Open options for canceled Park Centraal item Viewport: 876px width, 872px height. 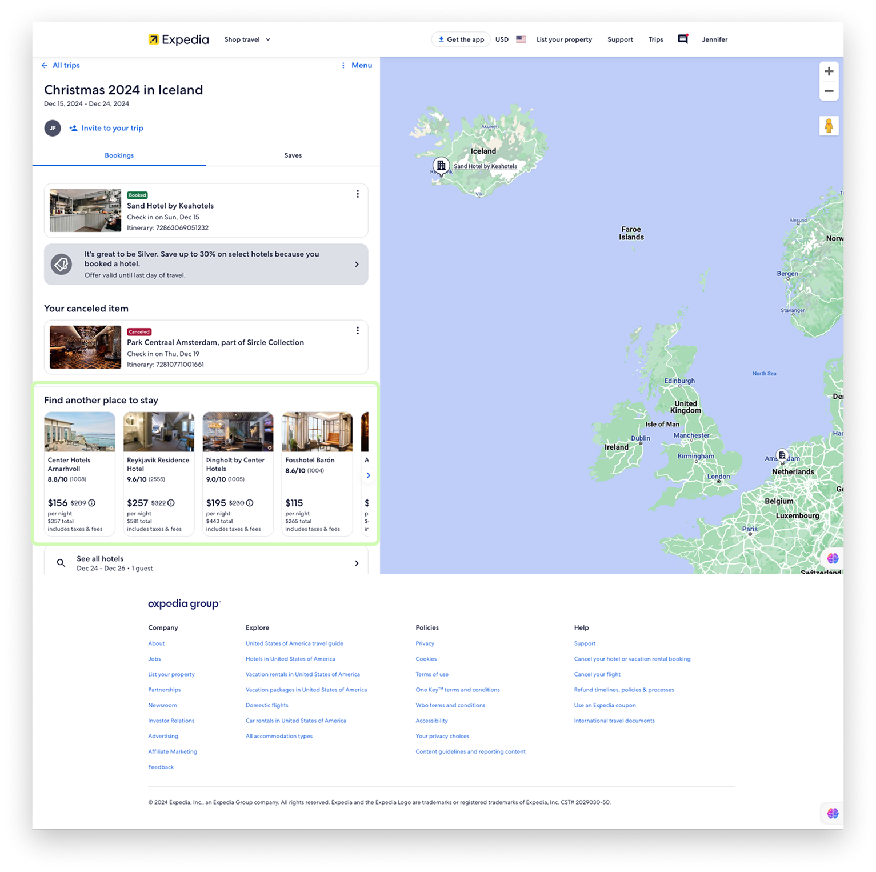pos(358,330)
